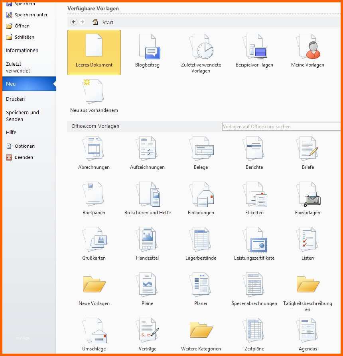This screenshot has width=343, height=356.
Task: Open the Grußkarten templates
Action: pyautogui.click(x=94, y=244)
